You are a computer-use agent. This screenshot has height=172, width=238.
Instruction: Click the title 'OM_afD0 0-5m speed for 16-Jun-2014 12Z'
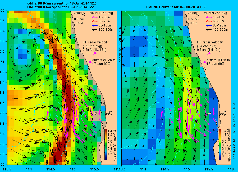(61, 7)
